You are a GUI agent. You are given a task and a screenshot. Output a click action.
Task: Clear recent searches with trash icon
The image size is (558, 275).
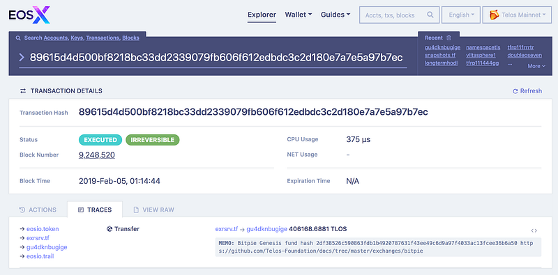[448, 38]
